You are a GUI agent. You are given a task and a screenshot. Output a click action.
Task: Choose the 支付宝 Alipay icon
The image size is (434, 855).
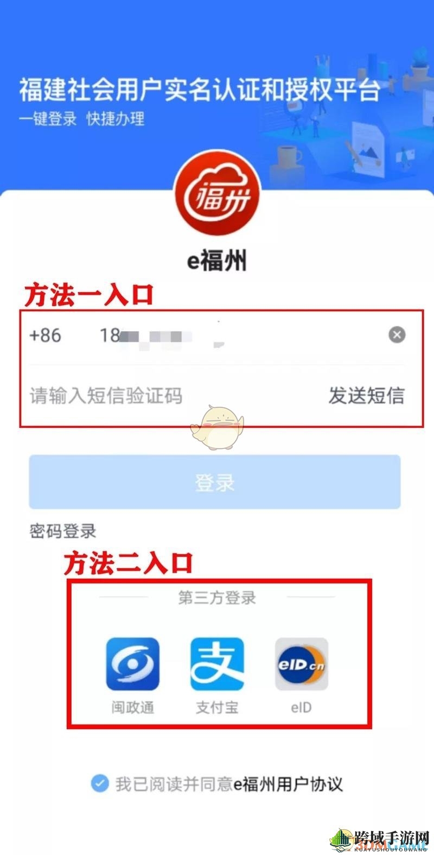[x=217, y=664]
